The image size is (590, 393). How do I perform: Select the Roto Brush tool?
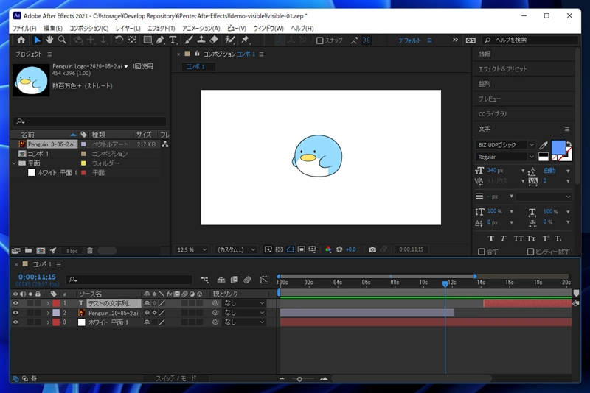[230, 40]
